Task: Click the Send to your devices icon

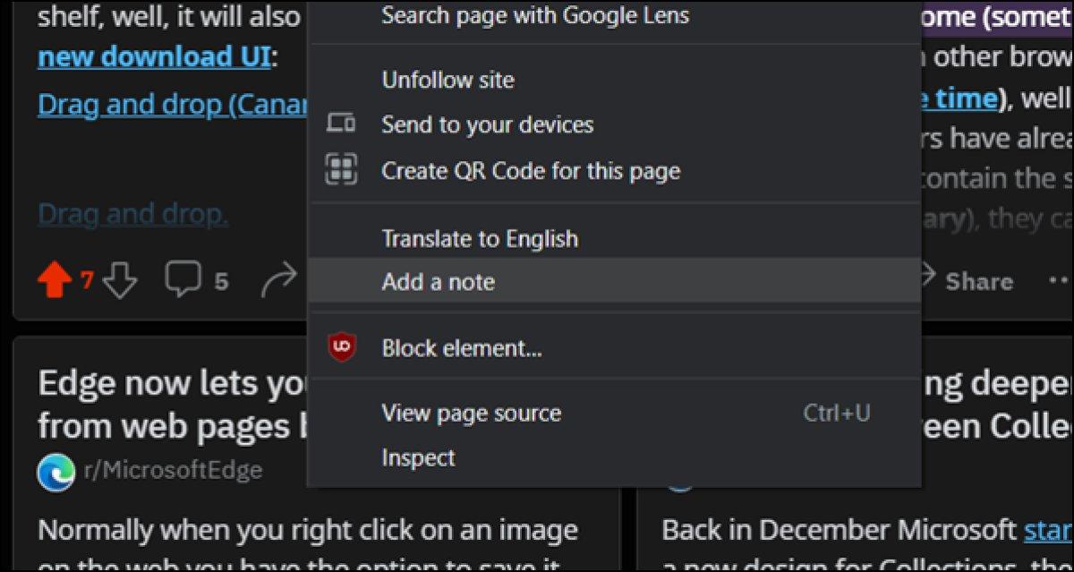Action: click(341, 124)
